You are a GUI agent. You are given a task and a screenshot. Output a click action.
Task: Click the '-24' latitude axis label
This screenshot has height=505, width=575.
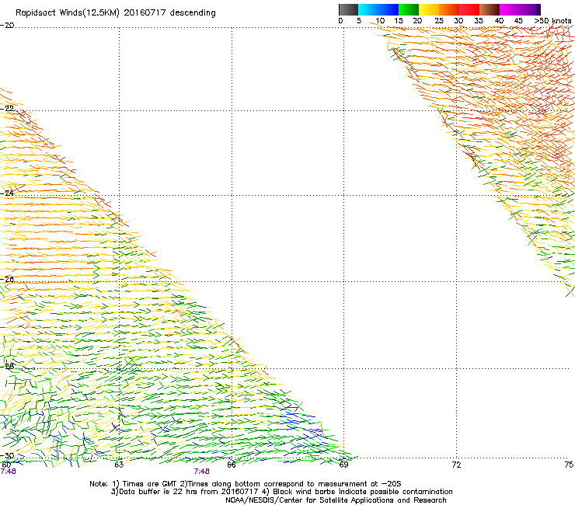(7, 193)
